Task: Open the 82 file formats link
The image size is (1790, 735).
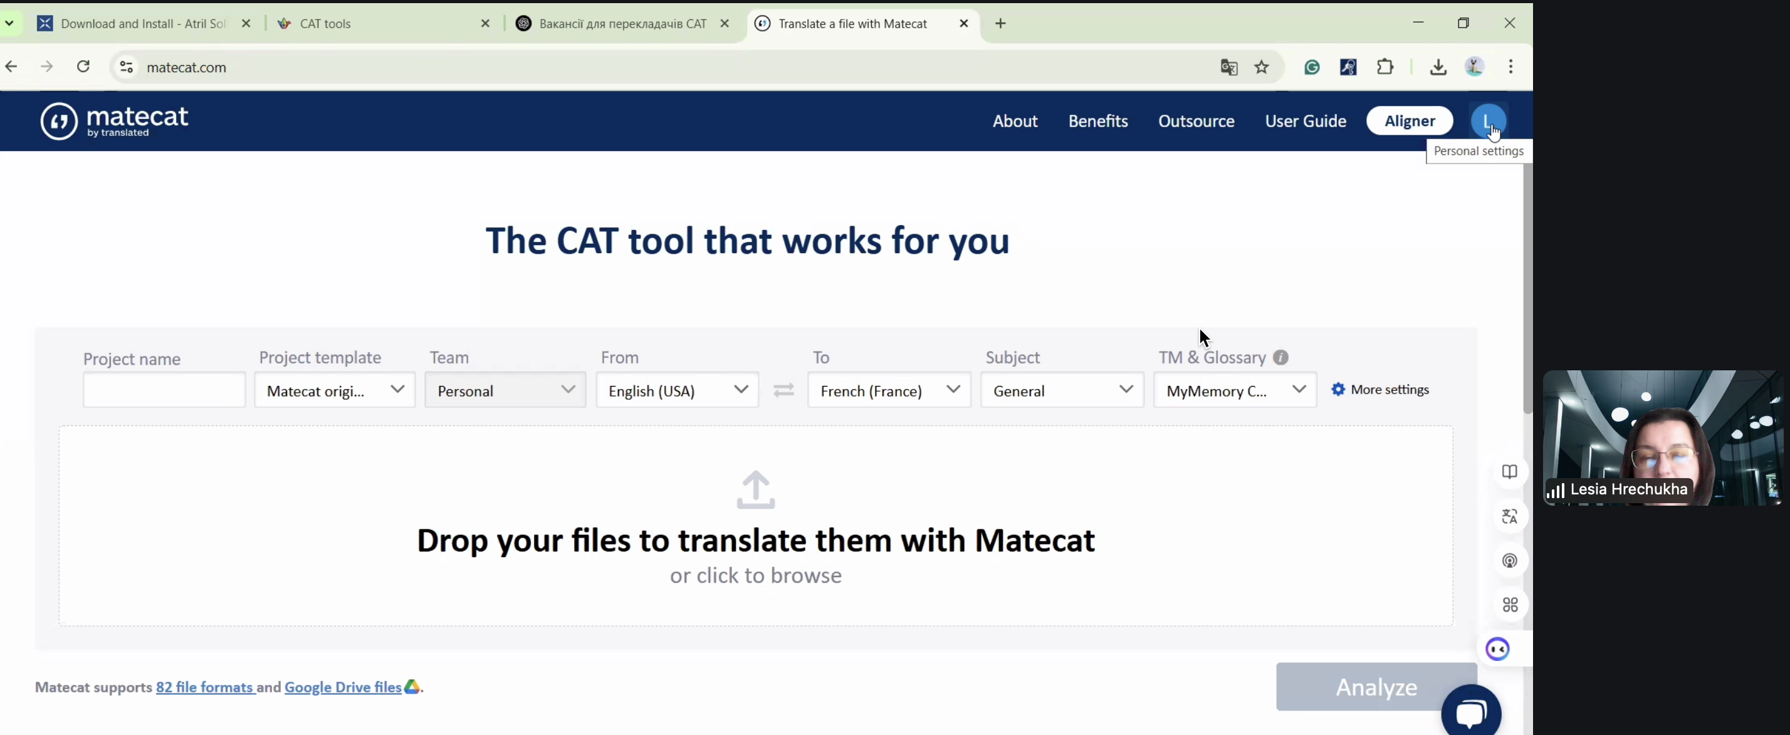Action: coord(205,687)
